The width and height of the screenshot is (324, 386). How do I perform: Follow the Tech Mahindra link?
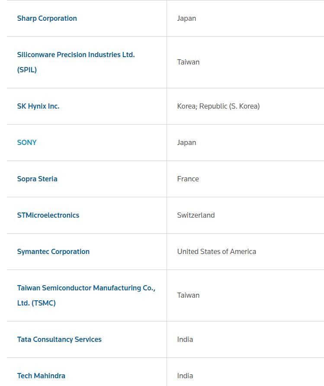tap(41, 376)
